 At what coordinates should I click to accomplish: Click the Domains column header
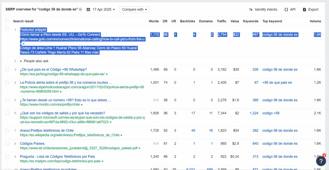[x=206, y=21]
